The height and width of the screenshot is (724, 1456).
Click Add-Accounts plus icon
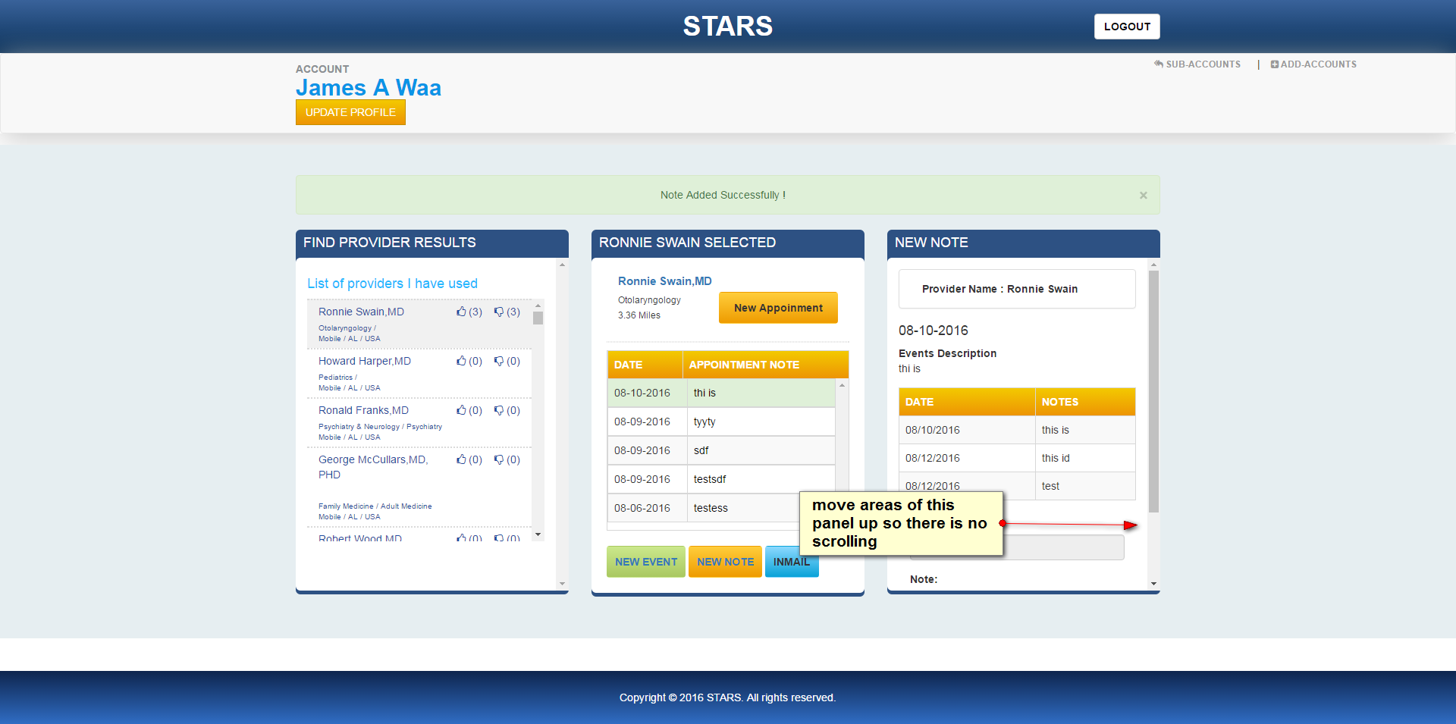pyautogui.click(x=1275, y=64)
